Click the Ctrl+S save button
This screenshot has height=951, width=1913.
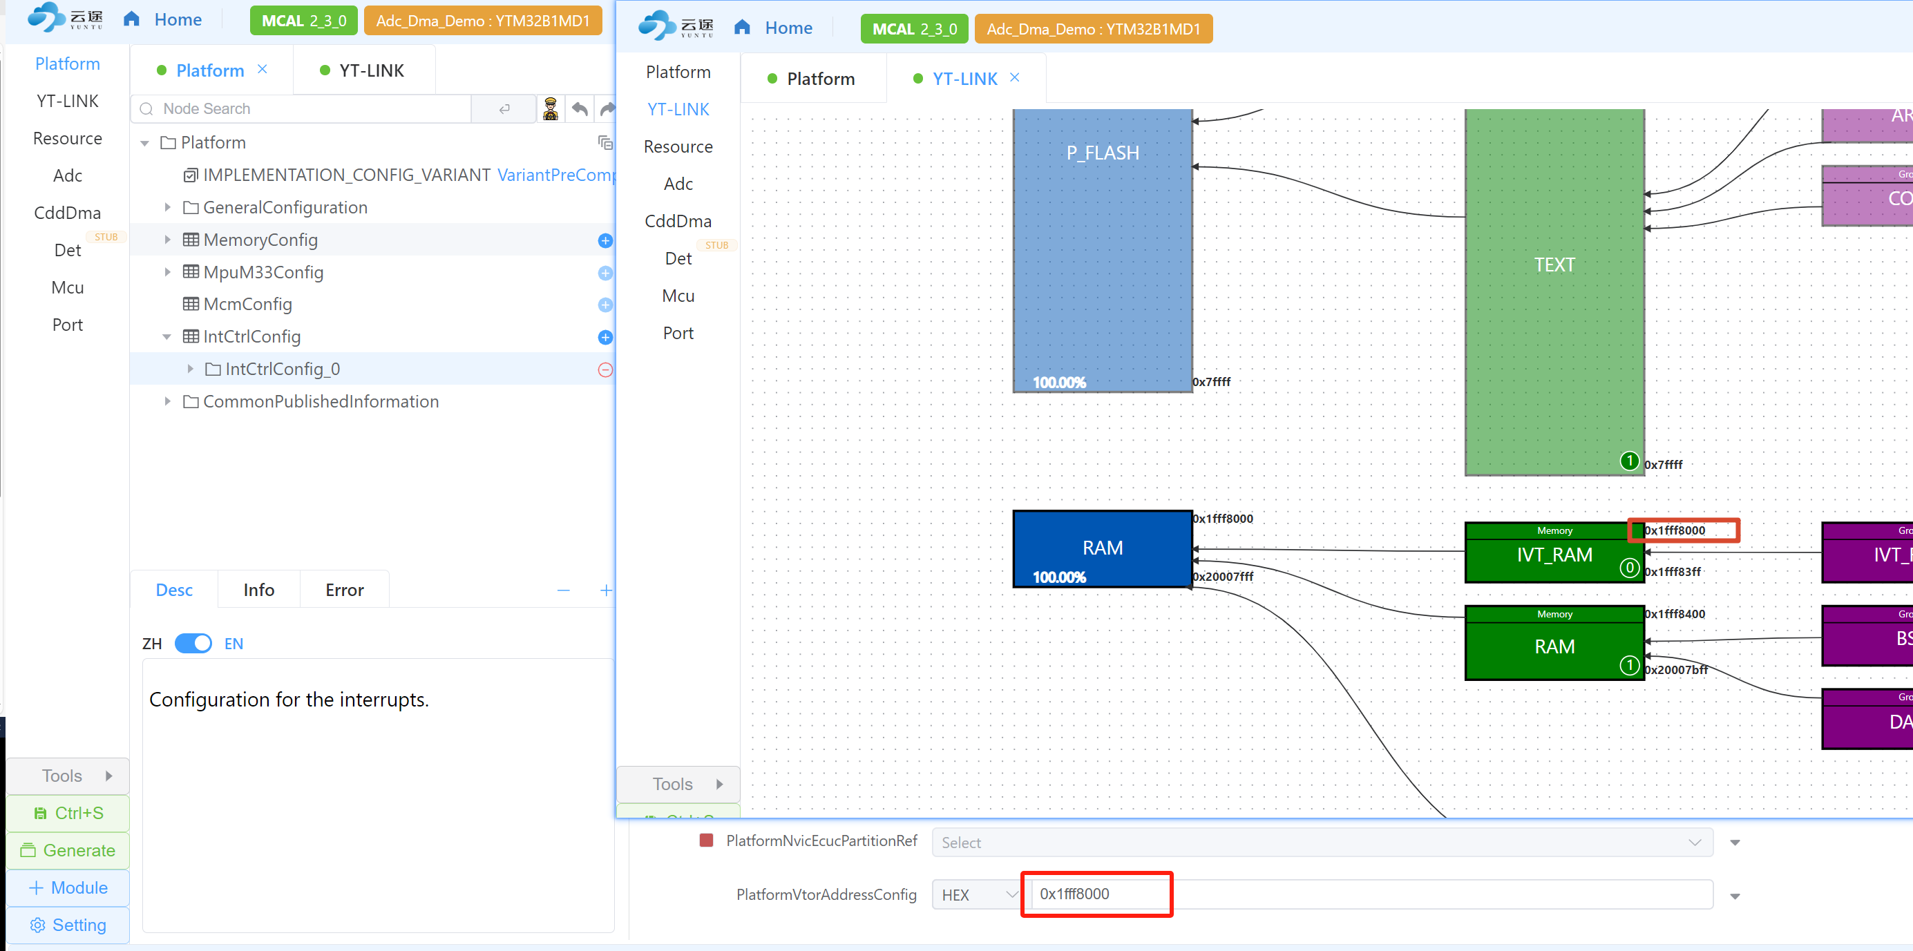pyautogui.click(x=68, y=814)
